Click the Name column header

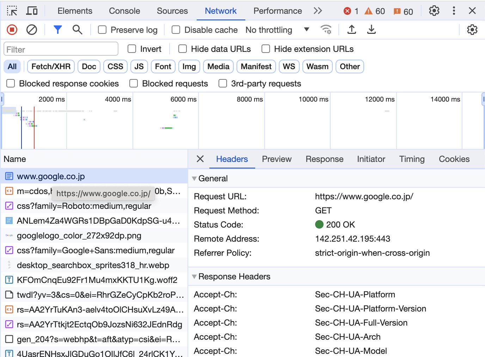(x=94, y=159)
